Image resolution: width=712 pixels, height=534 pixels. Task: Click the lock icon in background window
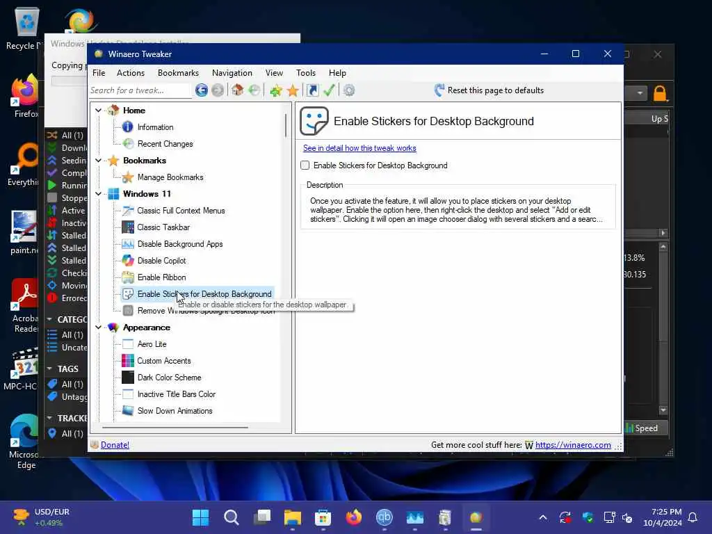click(660, 94)
